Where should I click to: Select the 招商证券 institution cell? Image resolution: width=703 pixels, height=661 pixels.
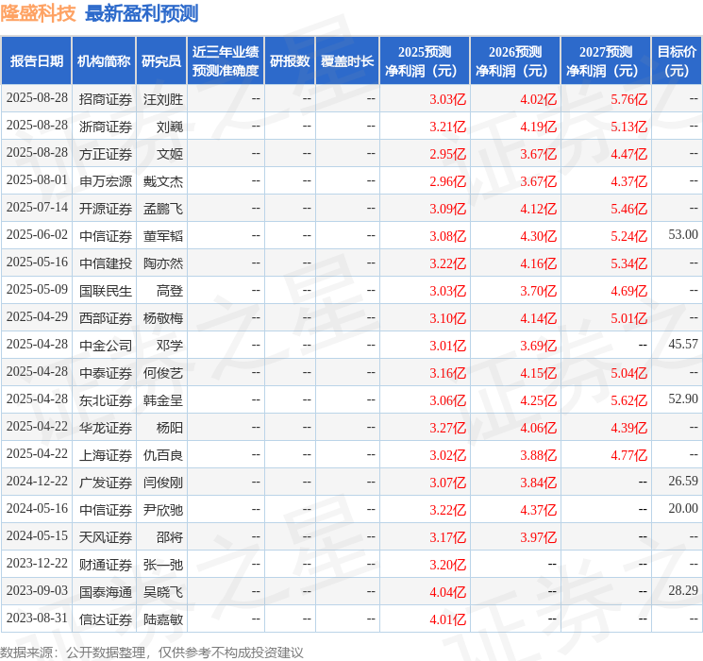coord(106,99)
